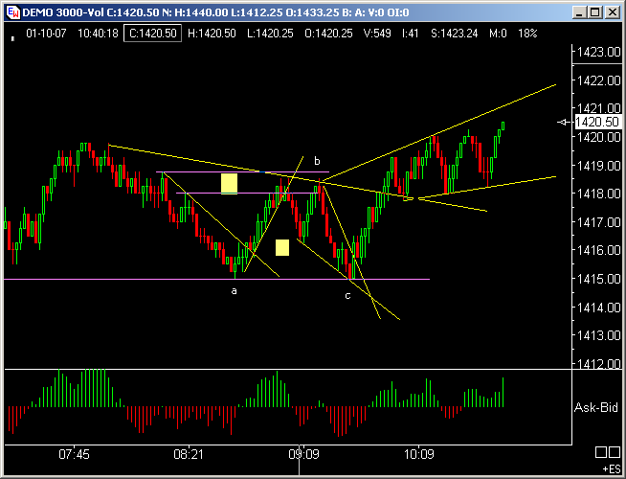Click the 'c' wave label

[x=347, y=296]
